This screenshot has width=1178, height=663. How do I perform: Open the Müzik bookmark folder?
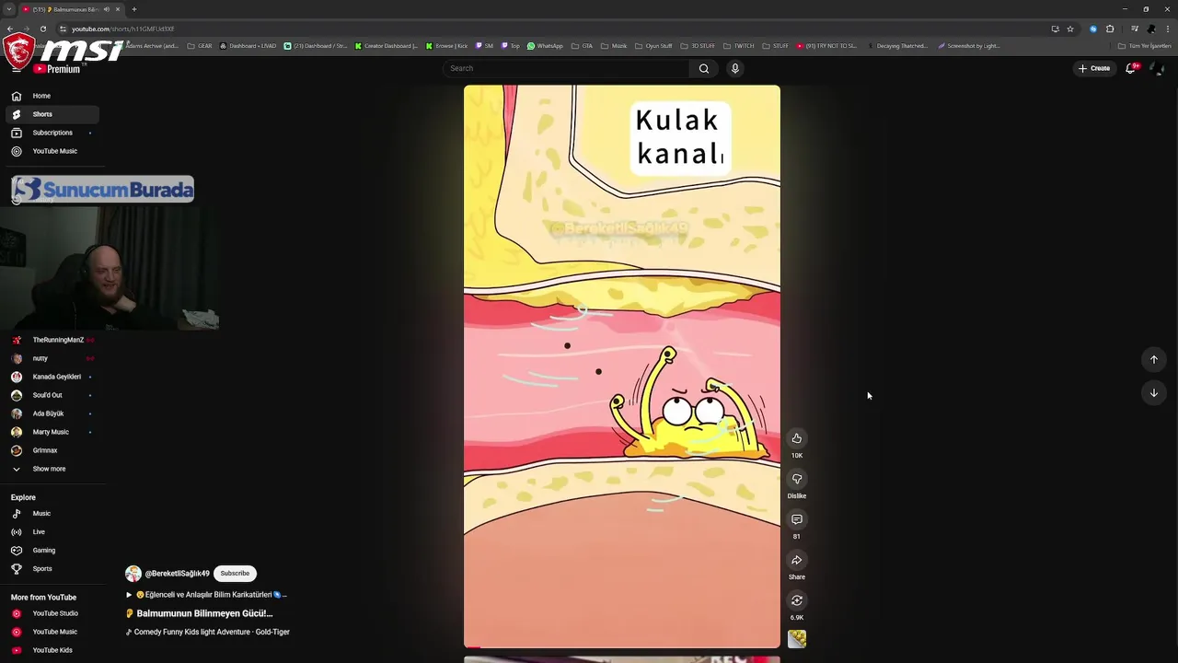point(614,46)
